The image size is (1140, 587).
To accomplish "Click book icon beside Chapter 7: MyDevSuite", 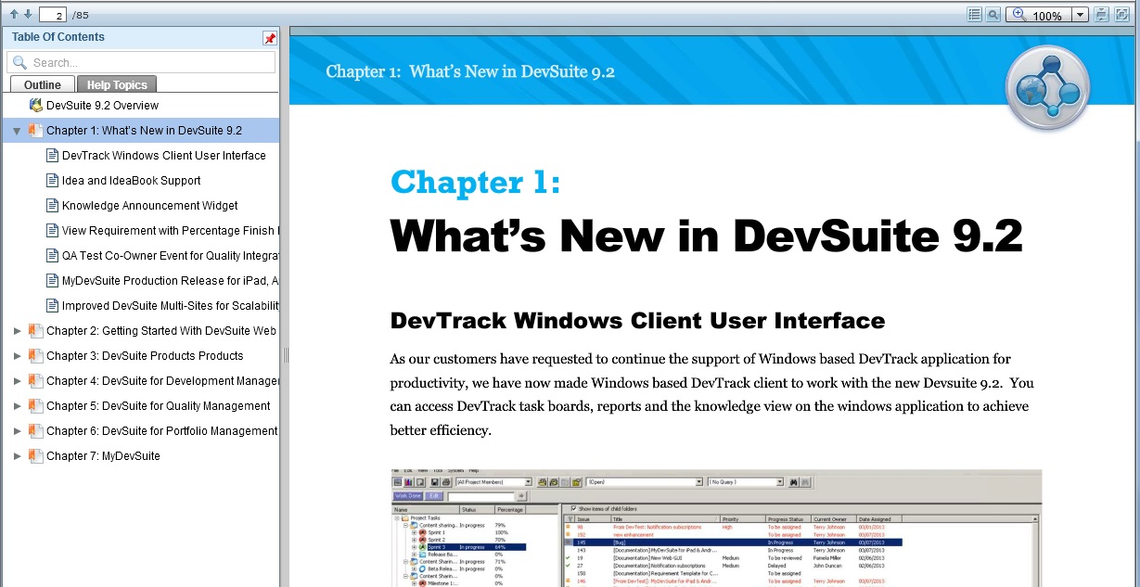I will pyautogui.click(x=36, y=455).
